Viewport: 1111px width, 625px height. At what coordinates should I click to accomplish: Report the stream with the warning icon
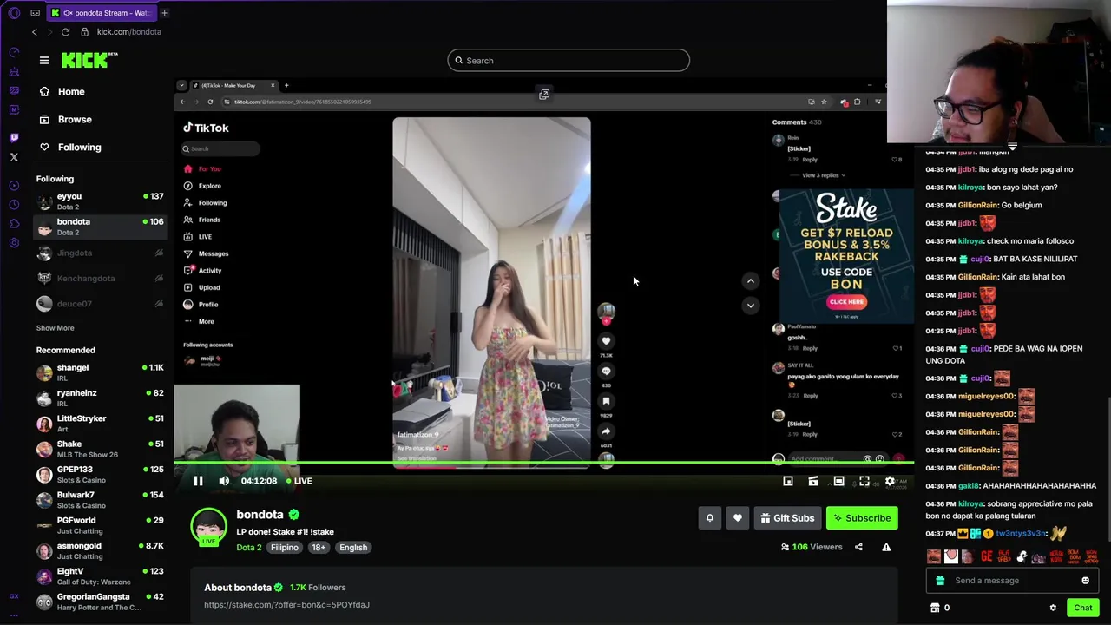pyautogui.click(x=886, y=547)
